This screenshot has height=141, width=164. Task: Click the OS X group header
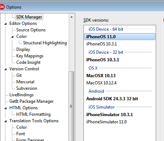coord(93,68)
